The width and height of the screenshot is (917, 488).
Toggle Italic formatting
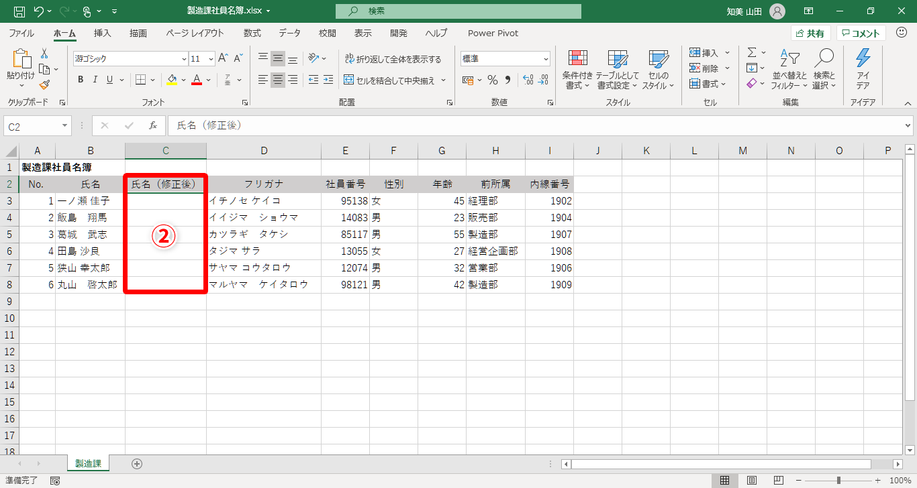click(x=96, y=80)
